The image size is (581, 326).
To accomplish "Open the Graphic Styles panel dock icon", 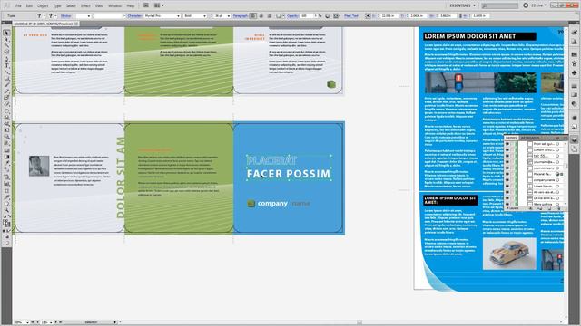I will click(574, 127).
